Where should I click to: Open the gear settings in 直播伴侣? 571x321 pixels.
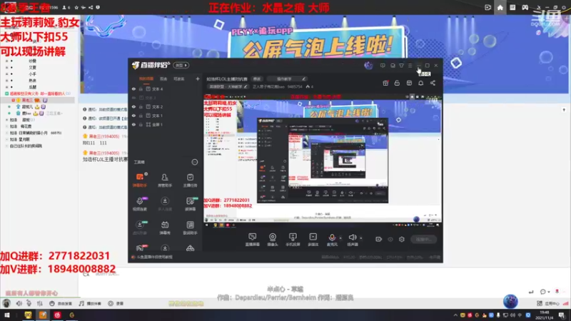point(402,239)
